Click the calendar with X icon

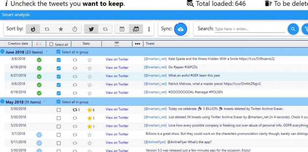[122, 29]
